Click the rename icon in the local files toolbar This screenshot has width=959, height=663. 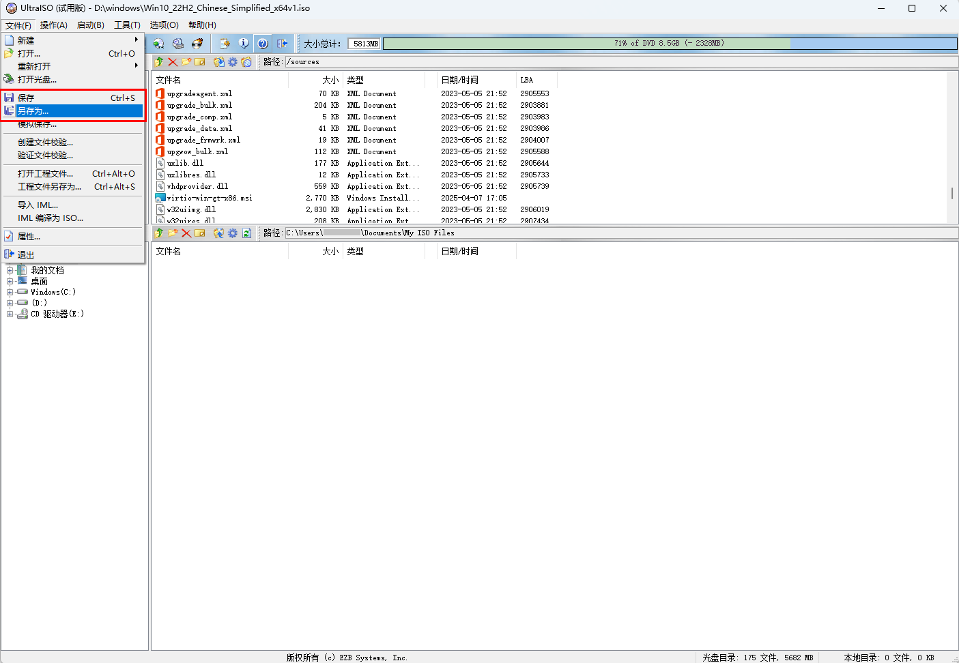(x=200, y=233)
